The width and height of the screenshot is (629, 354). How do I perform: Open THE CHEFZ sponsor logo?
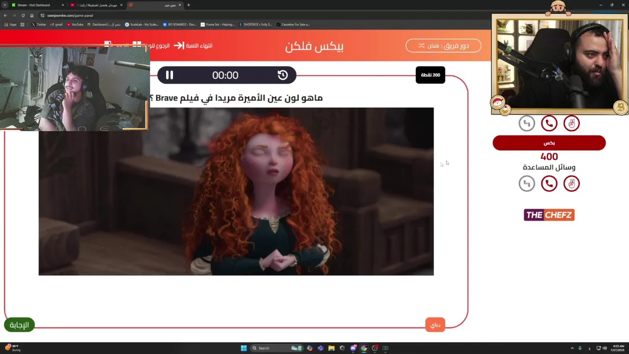tap(549, 215)
